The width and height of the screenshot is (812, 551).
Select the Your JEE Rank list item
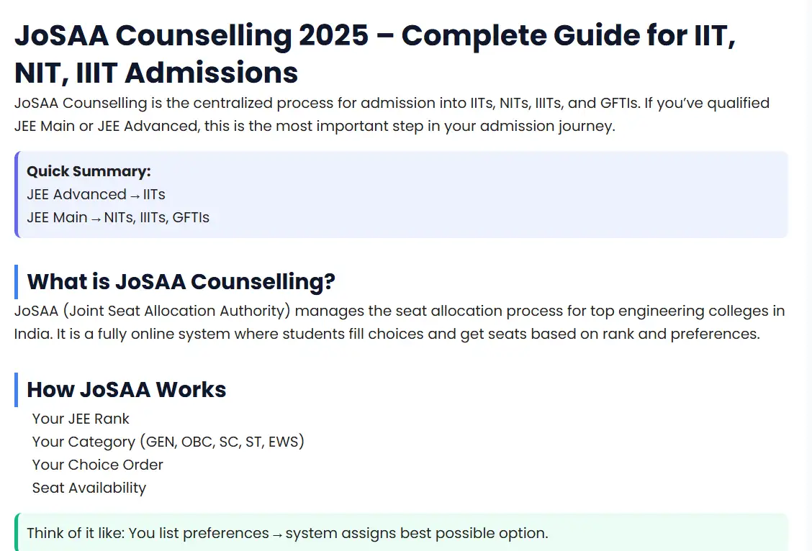click(x=81, y=419)
